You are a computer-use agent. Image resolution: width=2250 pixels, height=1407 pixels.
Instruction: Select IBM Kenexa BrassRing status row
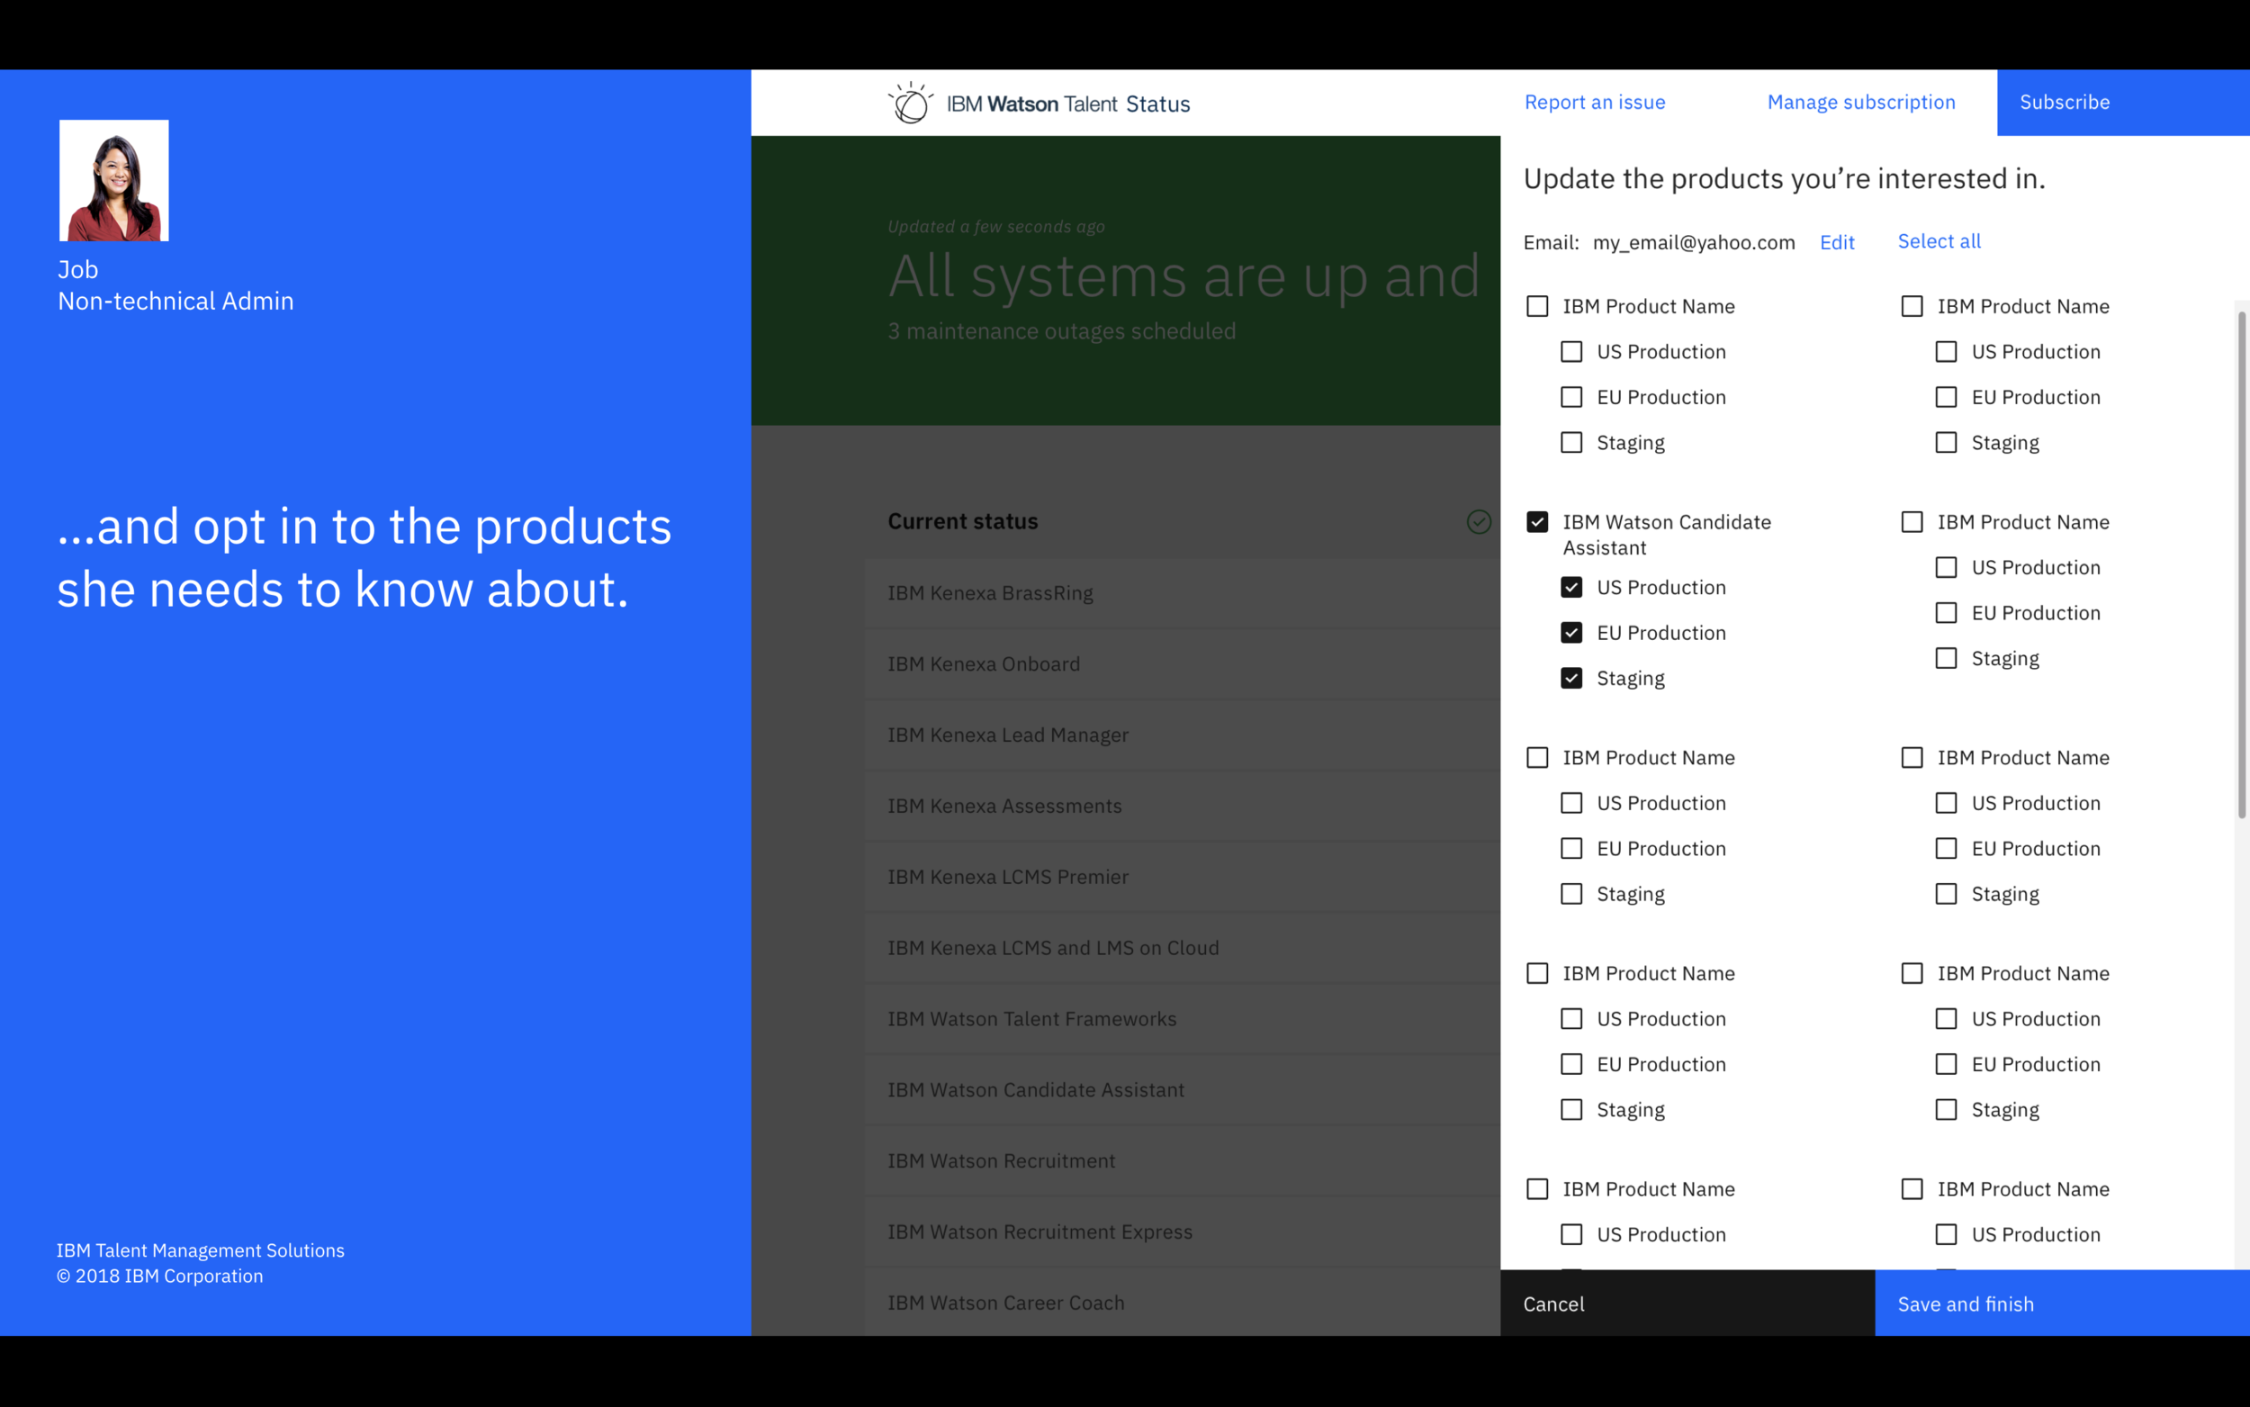tap(1183, 592)
